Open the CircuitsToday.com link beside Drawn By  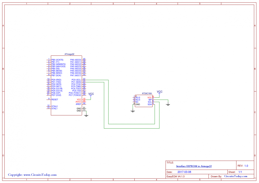pos(236,176)
